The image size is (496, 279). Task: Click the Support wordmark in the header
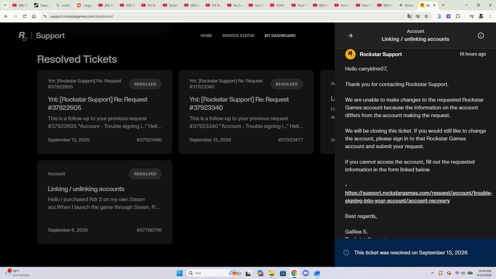coord(50,36)
